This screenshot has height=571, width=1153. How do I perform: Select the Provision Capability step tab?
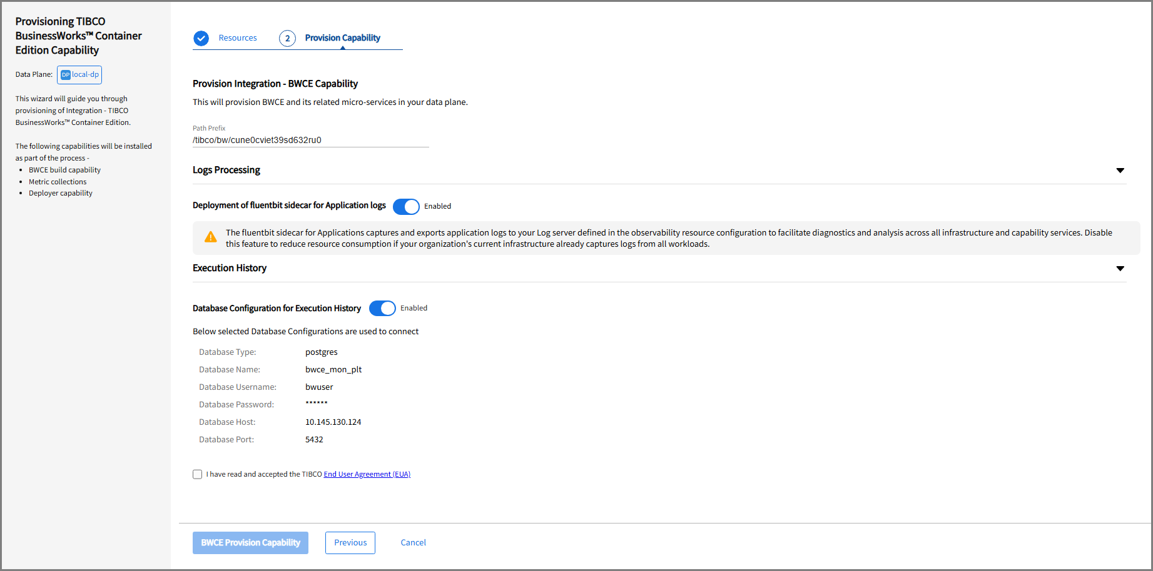(342, 38)
